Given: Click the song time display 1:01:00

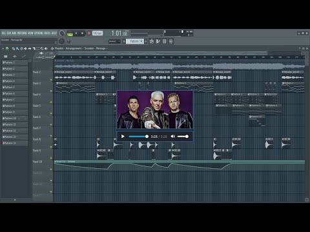Looking at the screenshot, I should pos(119,34).
